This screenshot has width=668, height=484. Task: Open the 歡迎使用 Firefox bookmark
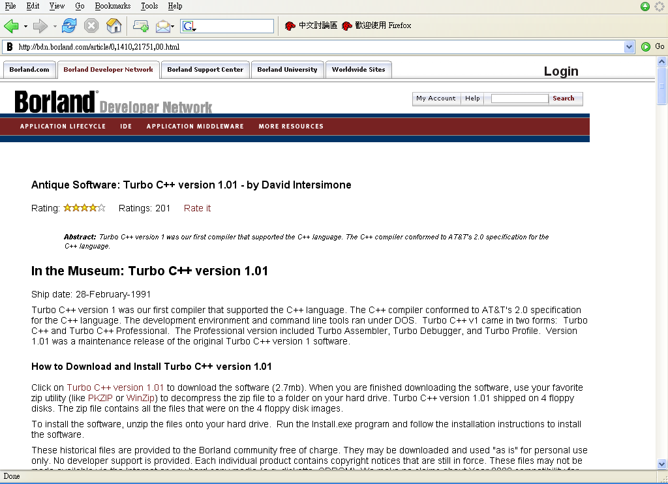tap(377, 25)
